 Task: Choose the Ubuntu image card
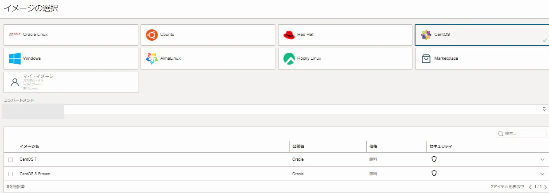[208, 35]
